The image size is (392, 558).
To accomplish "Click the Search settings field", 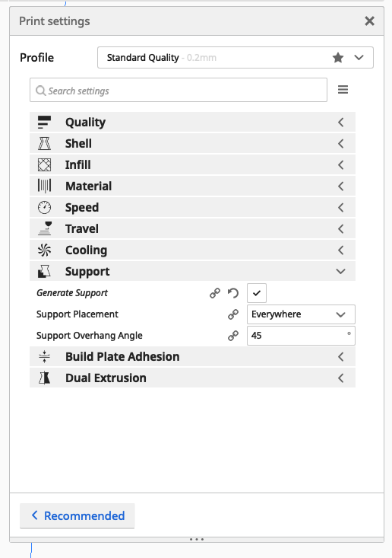I will click(179, 90).
